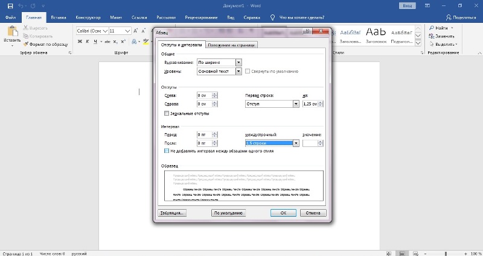Click the Bold (Ж) formatting icon
This screenshot has width=483, height=256.
click(x=80, y=42)
